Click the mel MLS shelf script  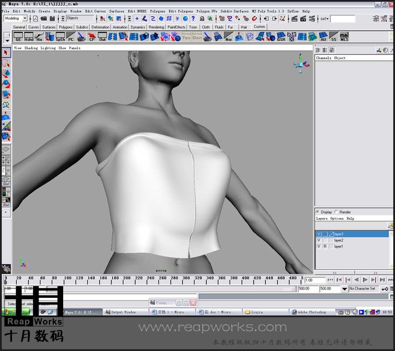click(344, 37)
